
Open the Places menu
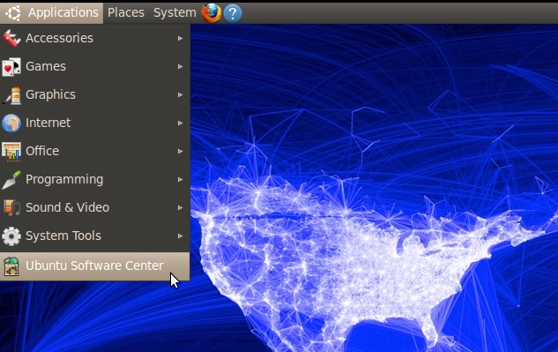(x=126, y=13)
